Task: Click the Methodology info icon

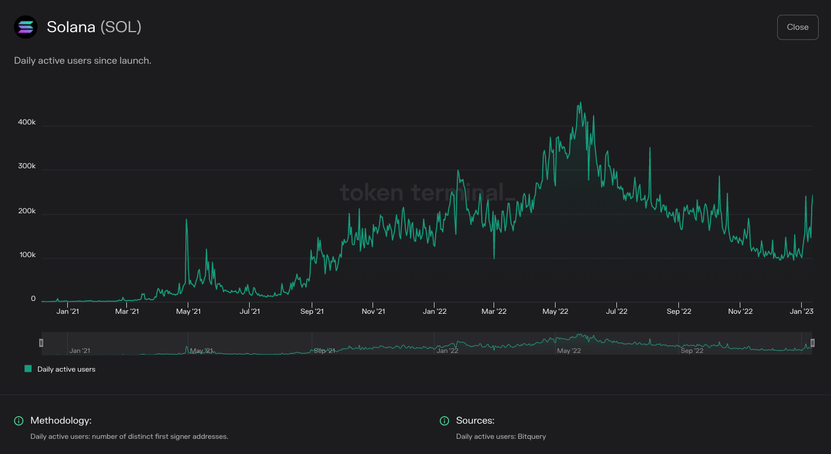Action: 19,421
